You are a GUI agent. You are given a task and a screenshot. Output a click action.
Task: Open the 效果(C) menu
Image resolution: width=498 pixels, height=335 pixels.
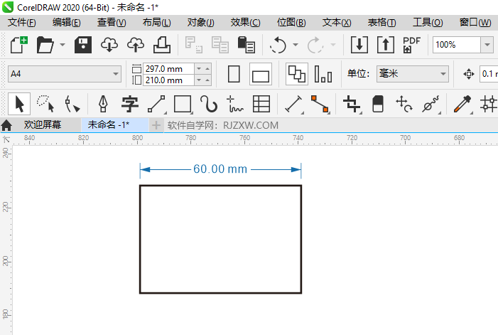point(245,23)
